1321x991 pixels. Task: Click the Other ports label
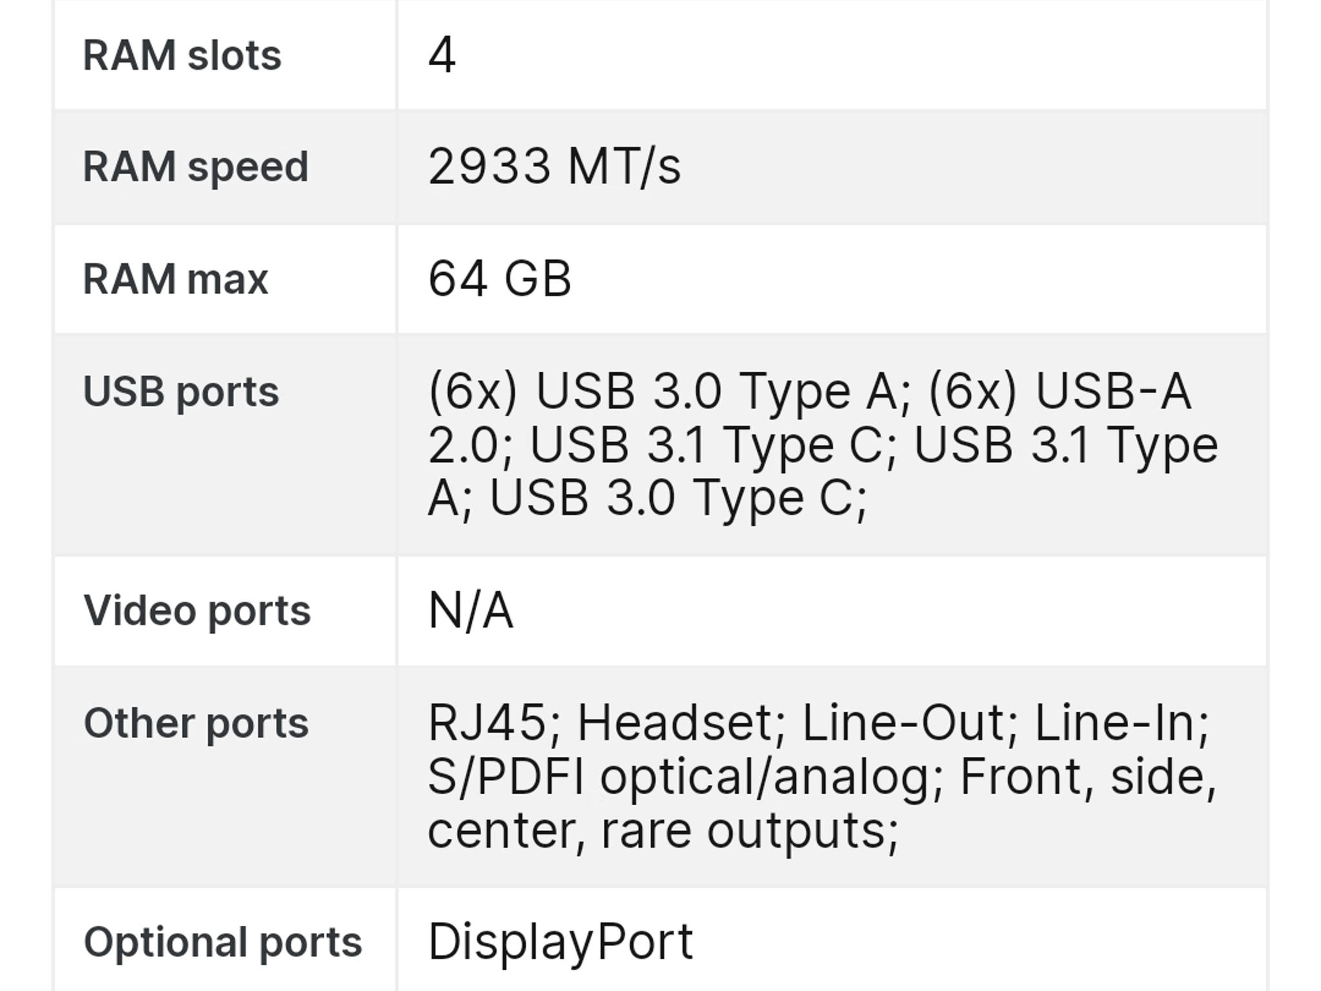coord(196,723)
